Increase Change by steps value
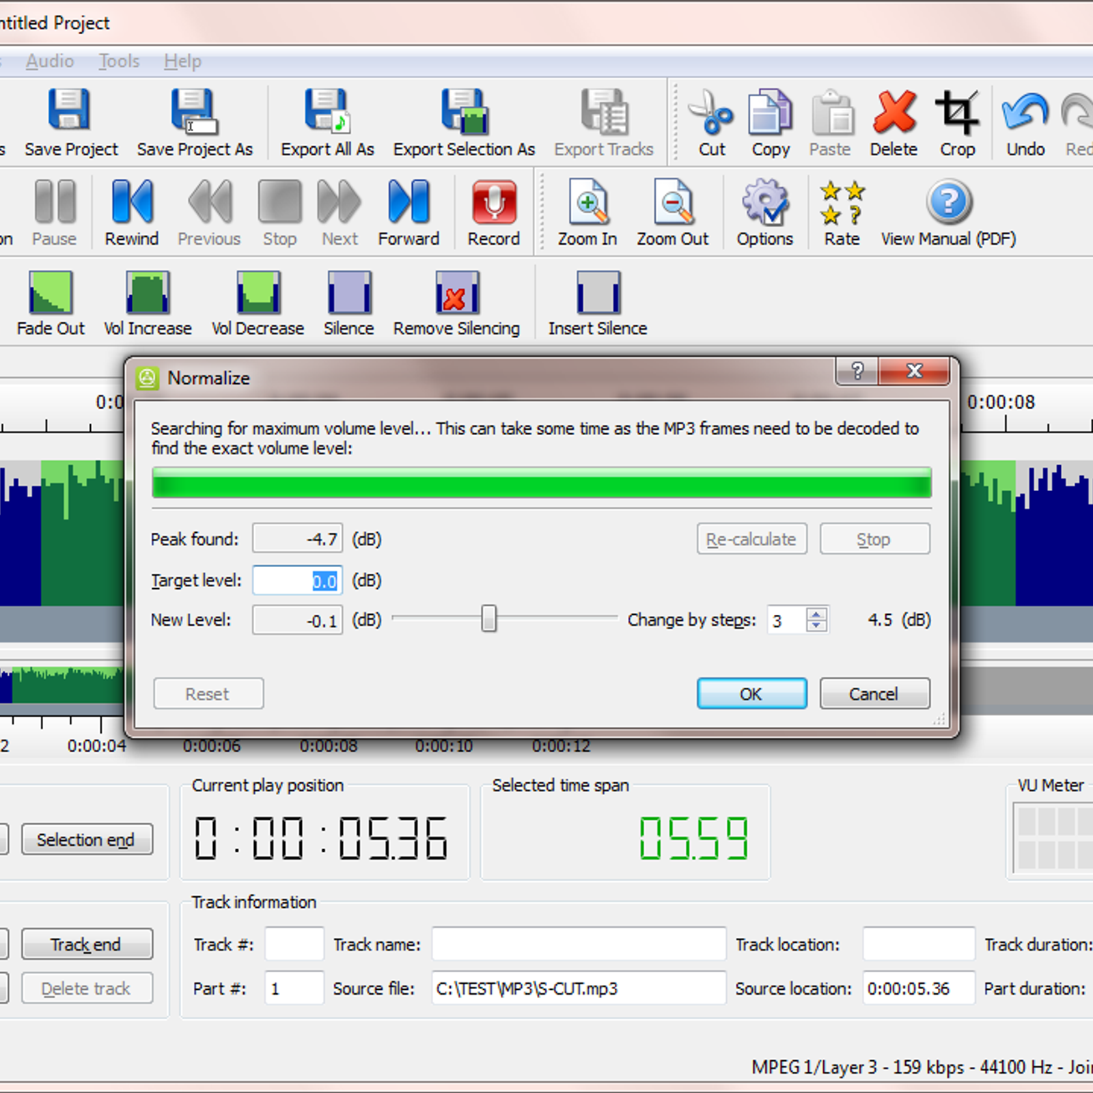The width and height of the screenshot is (1093, 1093). point(816,613)
